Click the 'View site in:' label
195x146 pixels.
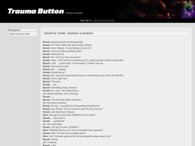coord(86,21)
